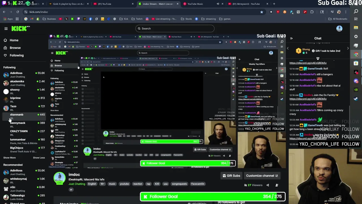Open Settings gear in the taskbar

click(x=356, y=37)
